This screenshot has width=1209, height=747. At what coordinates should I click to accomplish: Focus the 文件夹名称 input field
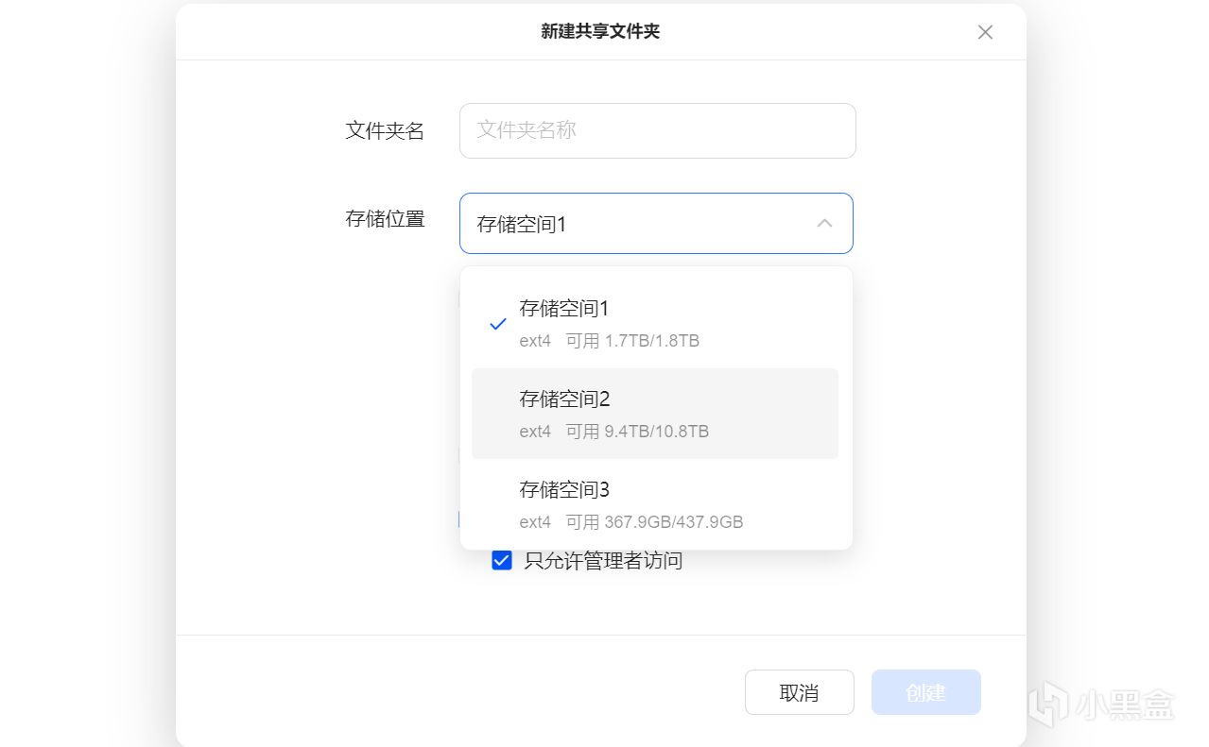click(x=657, y=130)
